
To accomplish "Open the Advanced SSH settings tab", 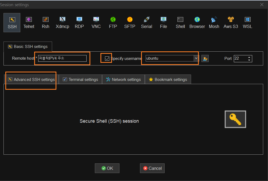I will click(31, 80).
